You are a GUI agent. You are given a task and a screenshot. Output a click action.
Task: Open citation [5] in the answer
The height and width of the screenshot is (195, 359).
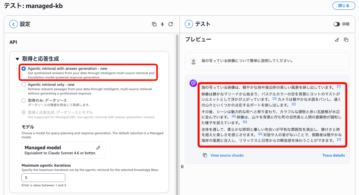[245, 122]
